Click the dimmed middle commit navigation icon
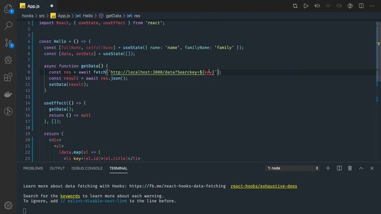 pyautogui.click(x=328, y=6)
